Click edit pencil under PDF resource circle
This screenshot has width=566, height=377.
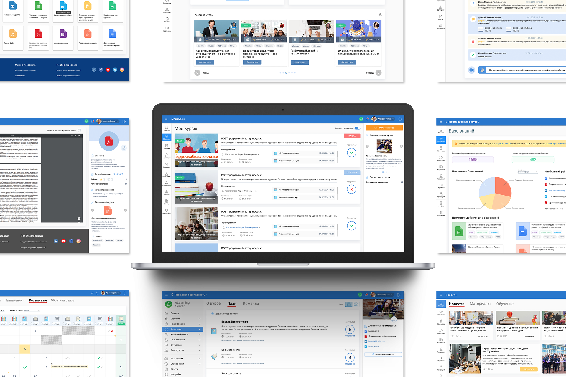124,148
